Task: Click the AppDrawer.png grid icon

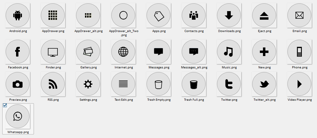Action: 53,15
